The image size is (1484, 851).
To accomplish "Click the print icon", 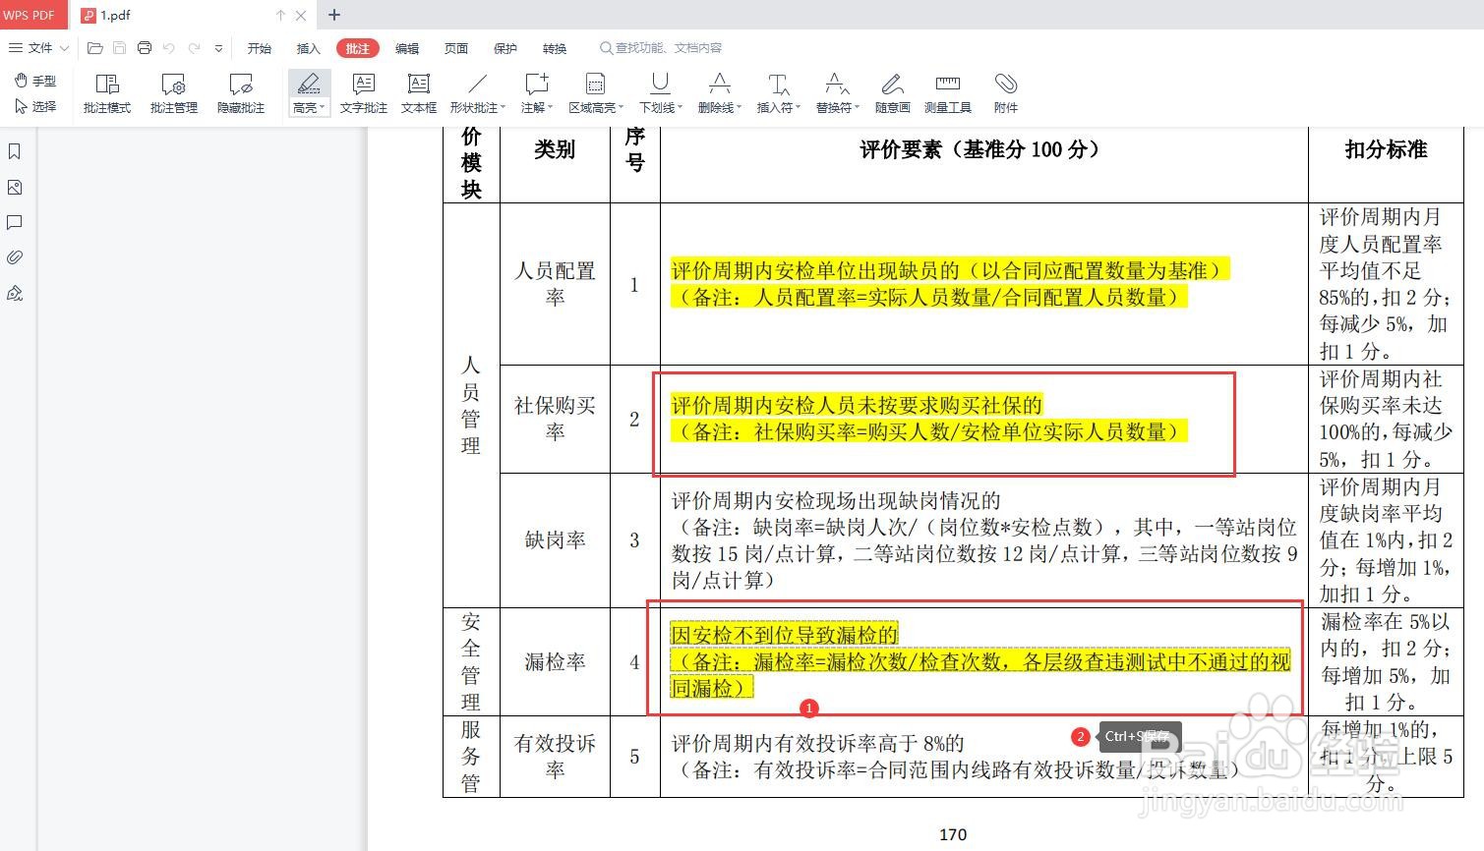I will [x=145, y=48].
